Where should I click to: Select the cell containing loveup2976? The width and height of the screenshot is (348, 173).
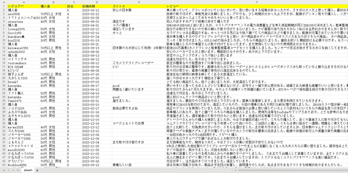click(23, 29)
